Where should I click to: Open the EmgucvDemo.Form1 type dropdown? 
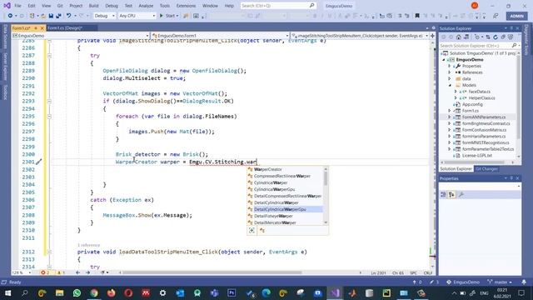(220, 35)
